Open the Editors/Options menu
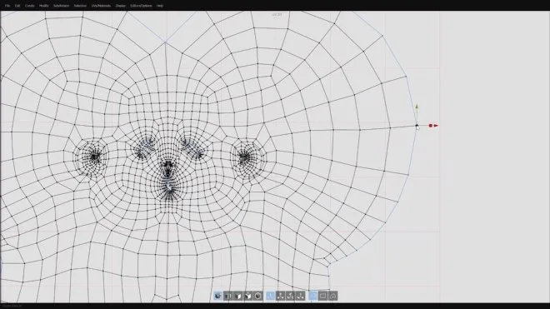This screenshot has height=309, width=550. click(x=141, y=6)
